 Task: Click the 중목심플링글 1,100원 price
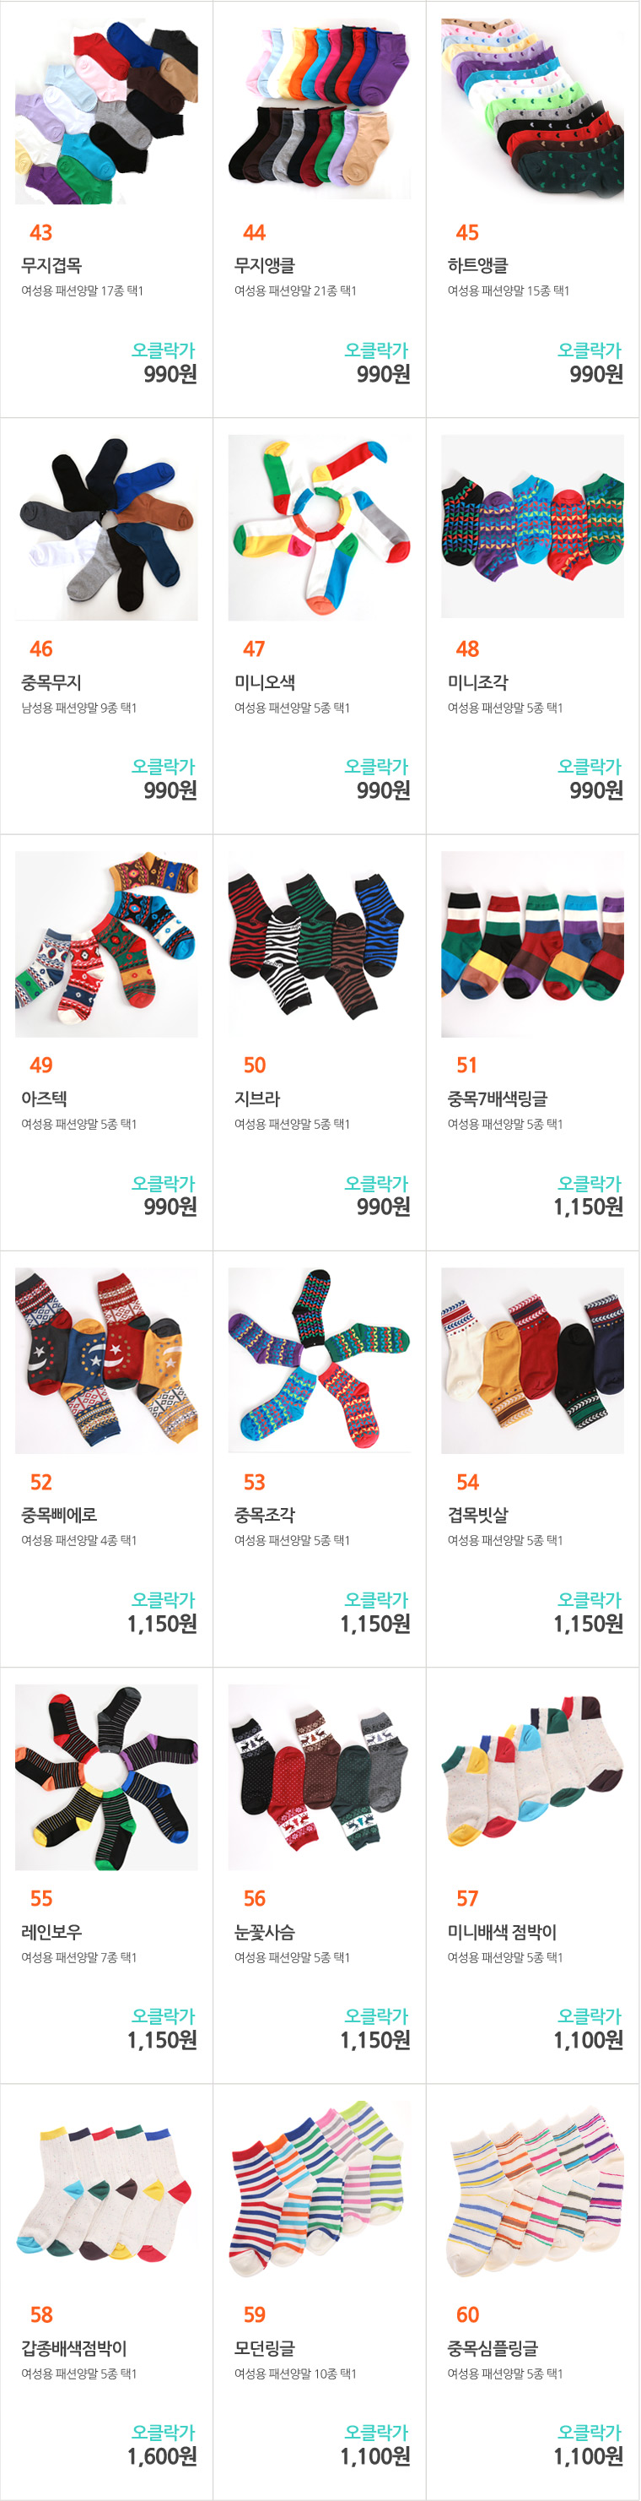(588, 2456)
